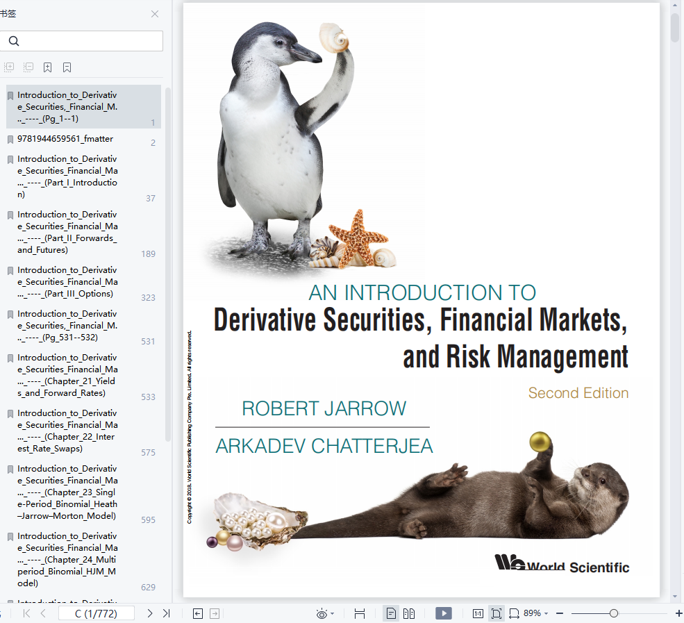Collapse all bookmarks icon
This screenshot has width=684, height=623.
click(x=28, y=67)
